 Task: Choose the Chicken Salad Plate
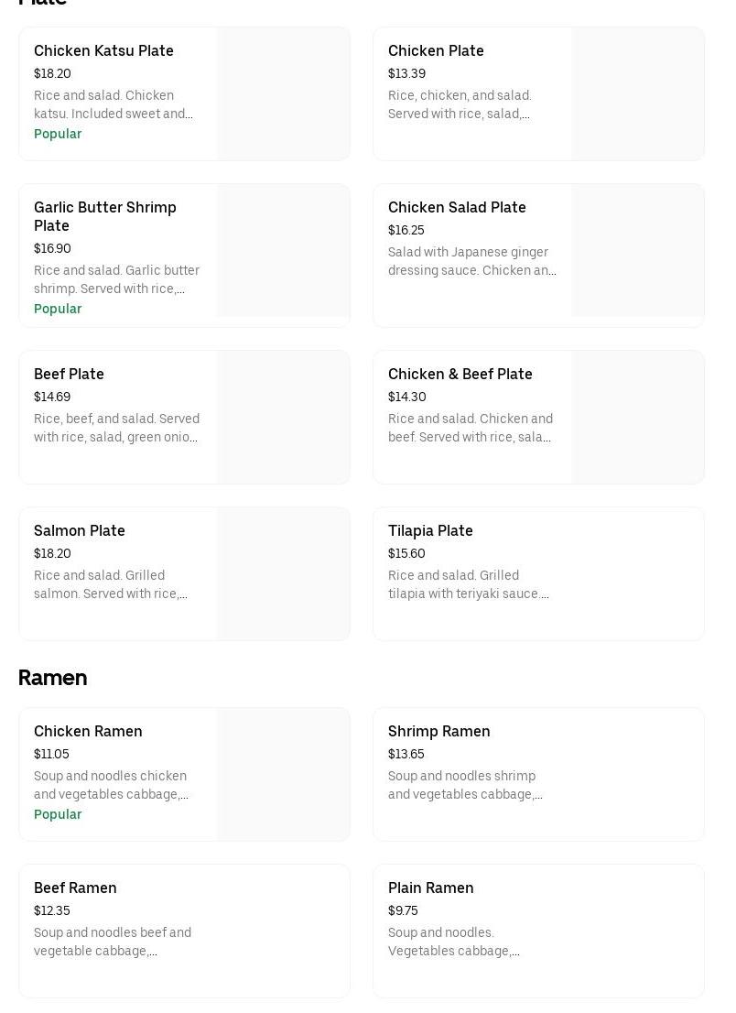tap(457, 208)
